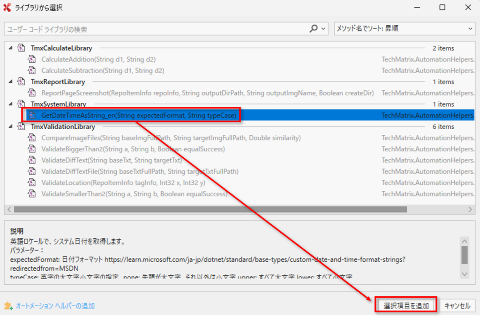This screenshot has width=480, height=317.
Task: Collapse the TmxCalculateLibrary tree node
Action: (x=10, y=48)
